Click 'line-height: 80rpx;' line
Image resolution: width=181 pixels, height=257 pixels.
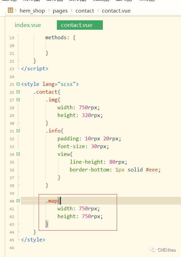coord(98,162)
